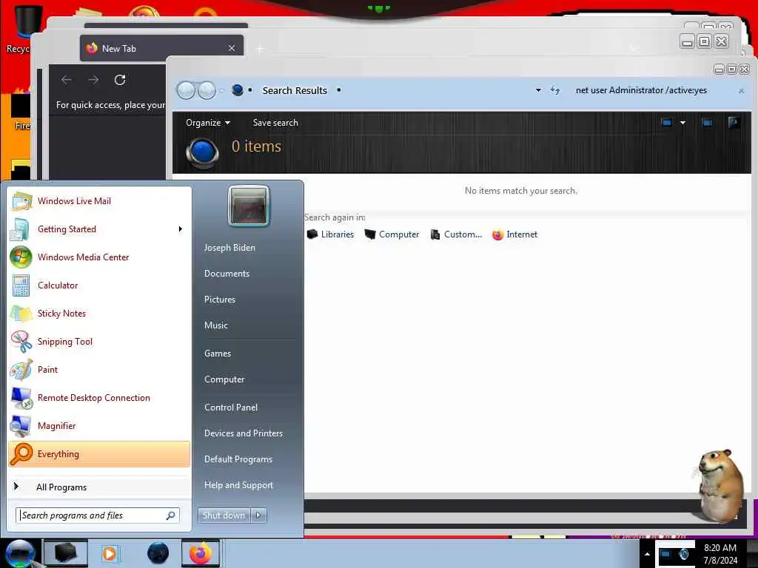Expand the Getting Started submenu arrow
This screenshot has height=568, width=758.
pos(181,229)
